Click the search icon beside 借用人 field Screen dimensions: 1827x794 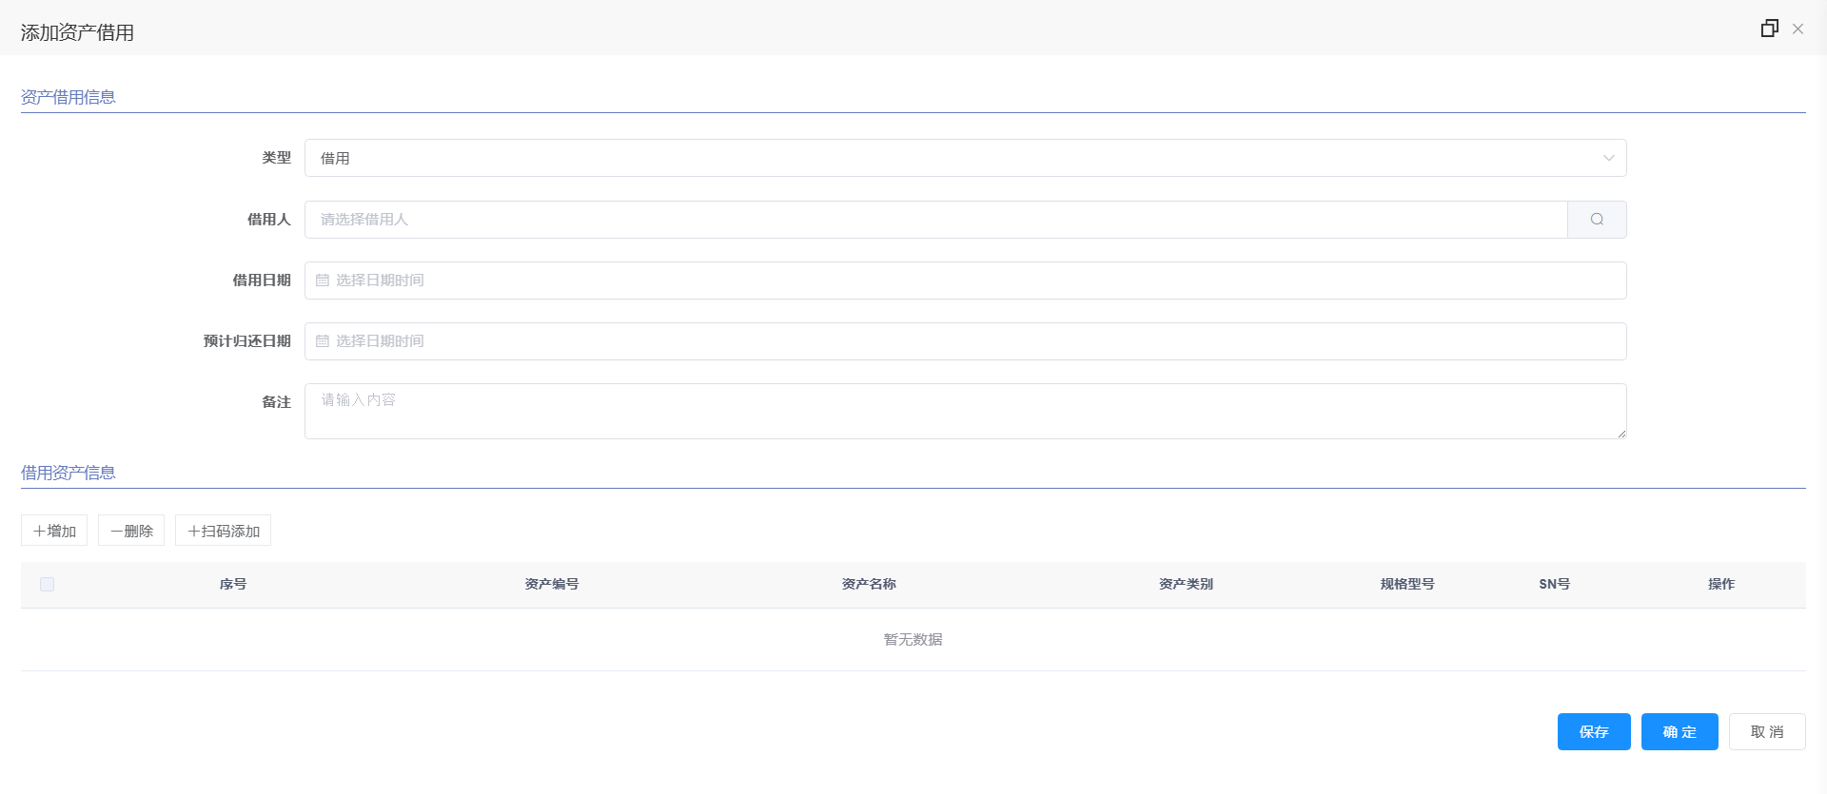(x=1597, y=220)
